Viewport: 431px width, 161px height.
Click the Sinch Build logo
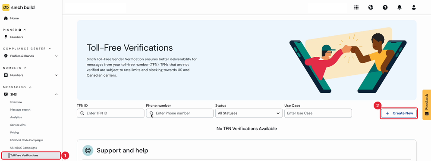(19, 7)
